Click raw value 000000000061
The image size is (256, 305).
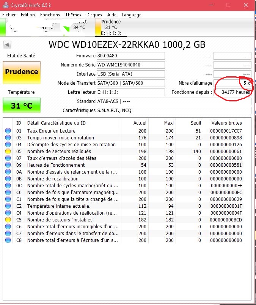point(226,151)
